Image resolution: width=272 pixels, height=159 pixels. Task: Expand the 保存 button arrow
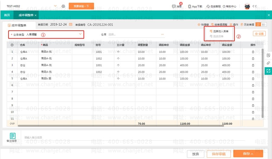tap(252, 154)
